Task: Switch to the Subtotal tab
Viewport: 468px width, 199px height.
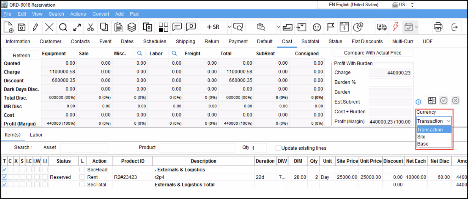Action: (310, 41)
